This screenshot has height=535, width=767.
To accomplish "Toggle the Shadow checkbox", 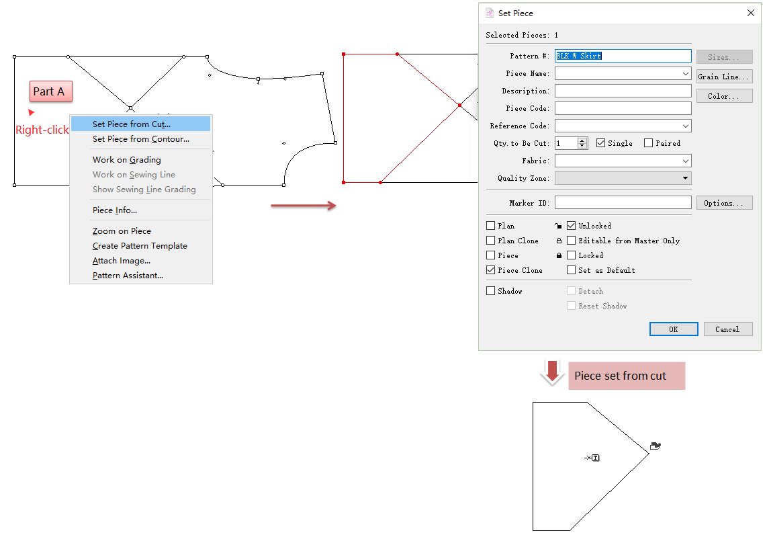I will (491, 291).
